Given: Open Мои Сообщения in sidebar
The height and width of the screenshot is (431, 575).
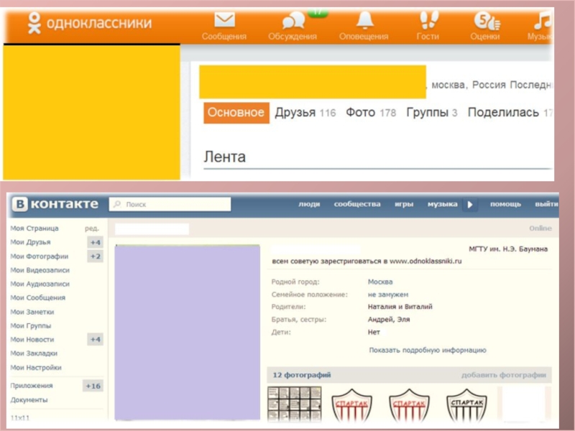Looking at the screenshot, I should pyautogui.click(x=38, y=298).
